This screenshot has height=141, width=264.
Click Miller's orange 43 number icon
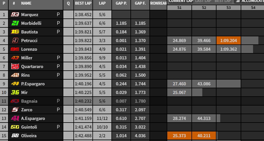[15, 58]
